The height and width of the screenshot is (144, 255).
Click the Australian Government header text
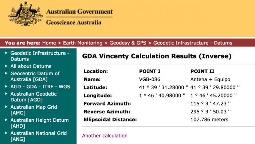79,12
